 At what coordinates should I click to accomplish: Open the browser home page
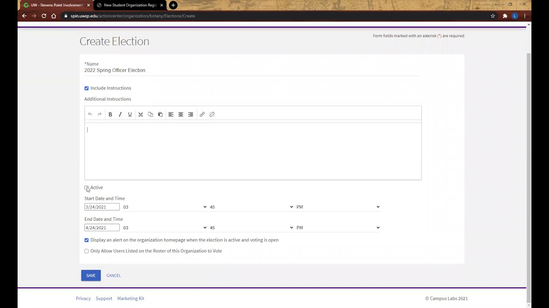[54, 16]
